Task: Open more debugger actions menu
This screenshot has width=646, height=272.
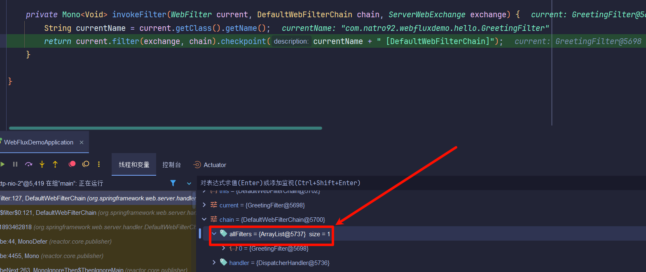Action: (99, 164)
